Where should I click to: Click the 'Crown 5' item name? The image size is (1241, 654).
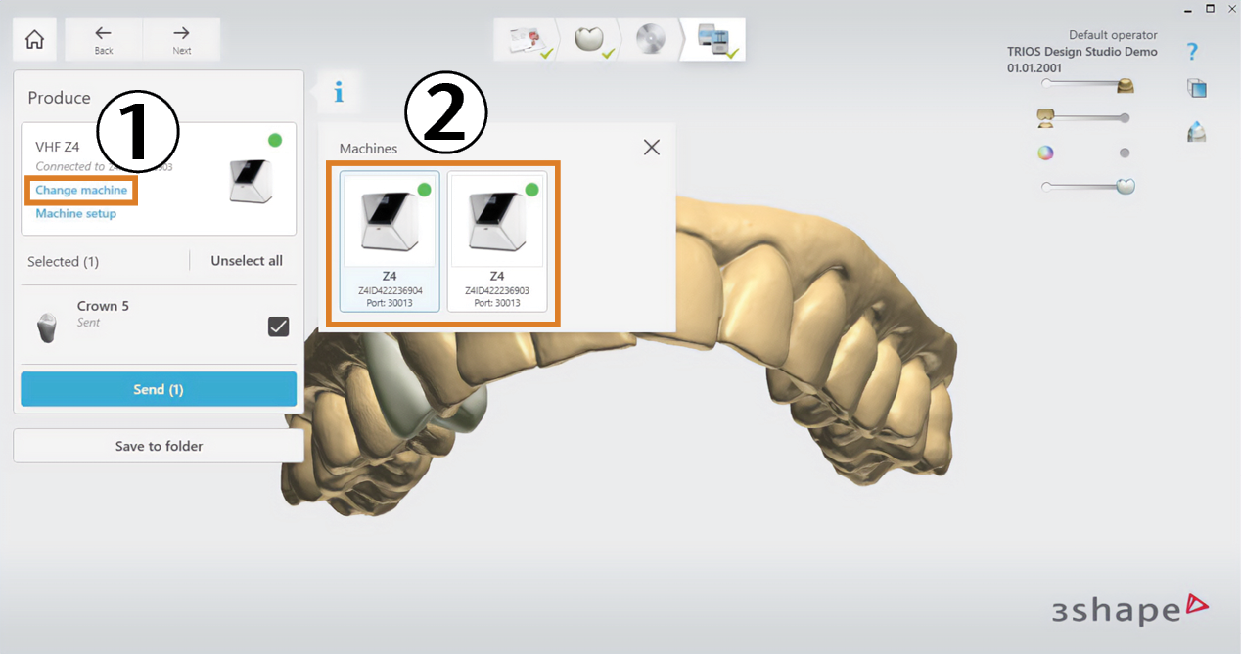pos(103,306)
